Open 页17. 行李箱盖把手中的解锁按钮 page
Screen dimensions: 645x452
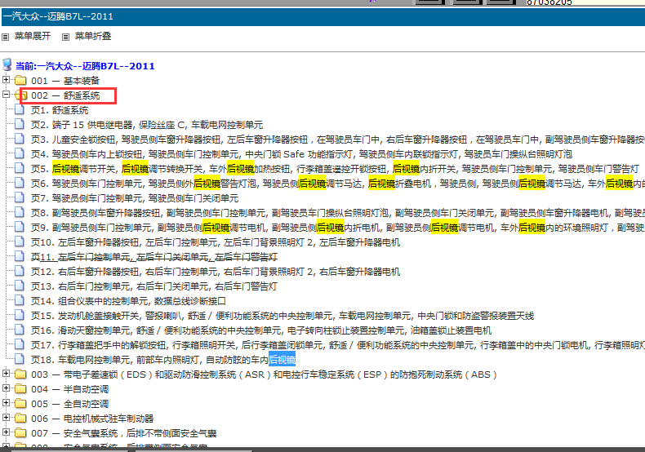point(338,345)
